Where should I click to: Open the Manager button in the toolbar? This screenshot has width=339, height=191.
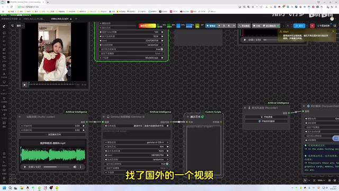pos(211,26)
